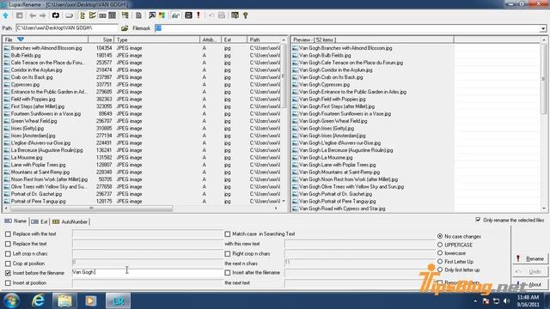550x309 pixels.
Task: Click the Action Center flag tray icon
Action: (x=486, y=301)
